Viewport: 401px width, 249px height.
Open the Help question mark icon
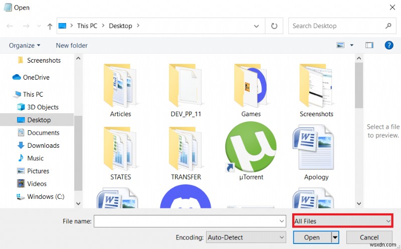[x=388, y=45]
